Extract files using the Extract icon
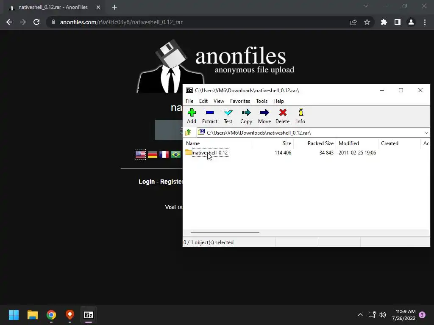434x325 pixels. click(x=210, y=116)
